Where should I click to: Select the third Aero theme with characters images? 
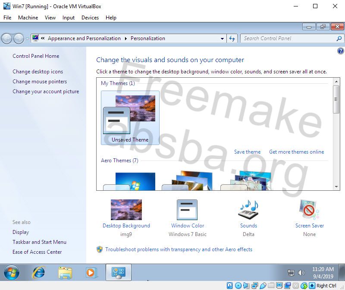pos(246,180)
